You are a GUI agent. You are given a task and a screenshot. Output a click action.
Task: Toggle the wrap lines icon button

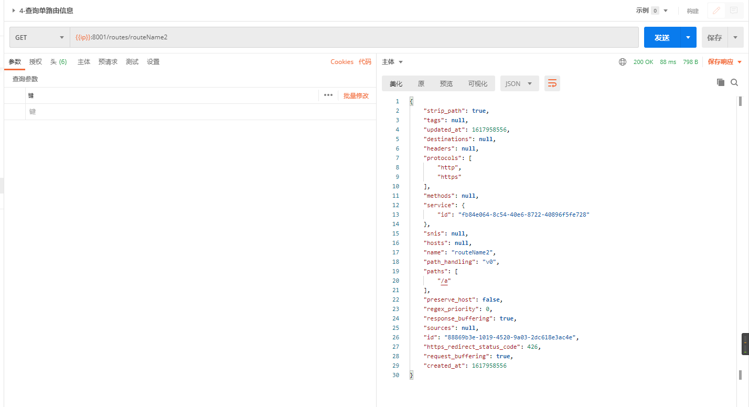tap(552, 83)
